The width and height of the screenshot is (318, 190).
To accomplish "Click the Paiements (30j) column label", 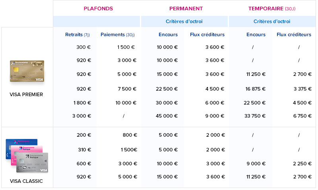I will pyautogui.click(x=118, y=35).
